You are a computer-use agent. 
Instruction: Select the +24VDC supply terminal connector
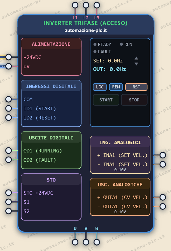tap(9, 57)
